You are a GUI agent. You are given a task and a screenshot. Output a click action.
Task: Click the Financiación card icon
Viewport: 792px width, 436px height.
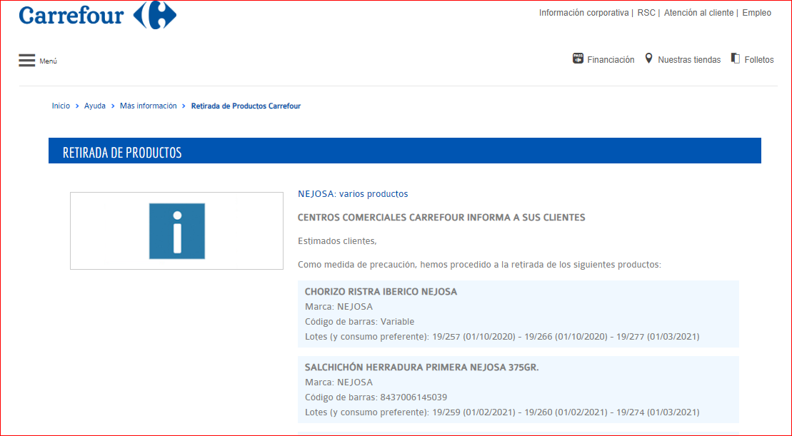point(578,59)
